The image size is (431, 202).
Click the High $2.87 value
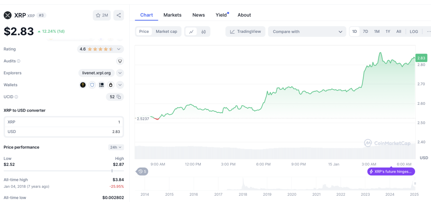(118, 165)
